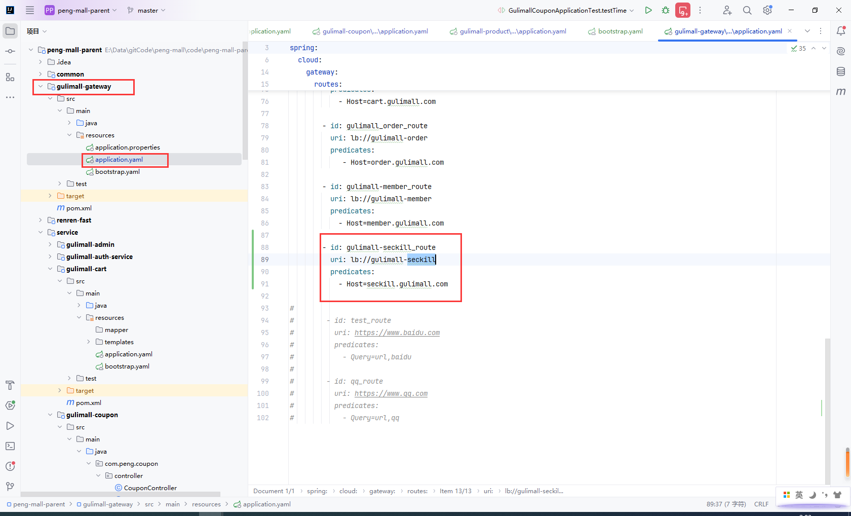Click the project tree horizontal scrollbar
Image resolution: width=851 pixels, height=516 pixels.
pyautogui.click(x=121, y=494)
